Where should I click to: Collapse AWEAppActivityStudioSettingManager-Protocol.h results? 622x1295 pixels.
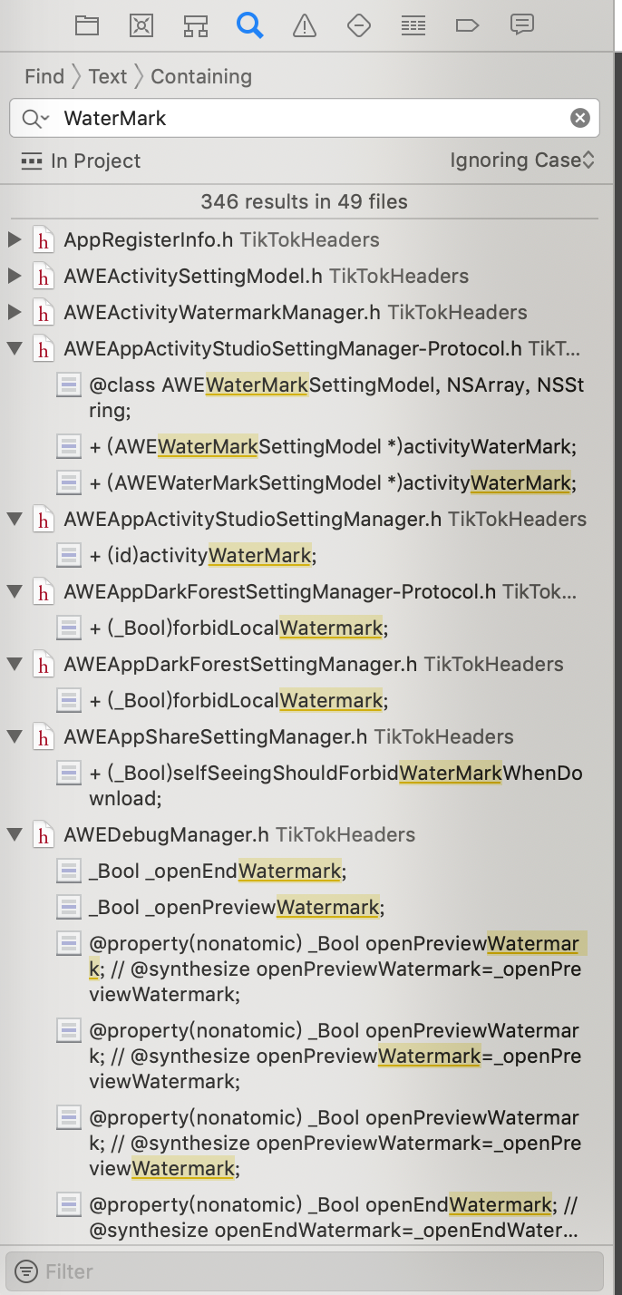[14, 348]
